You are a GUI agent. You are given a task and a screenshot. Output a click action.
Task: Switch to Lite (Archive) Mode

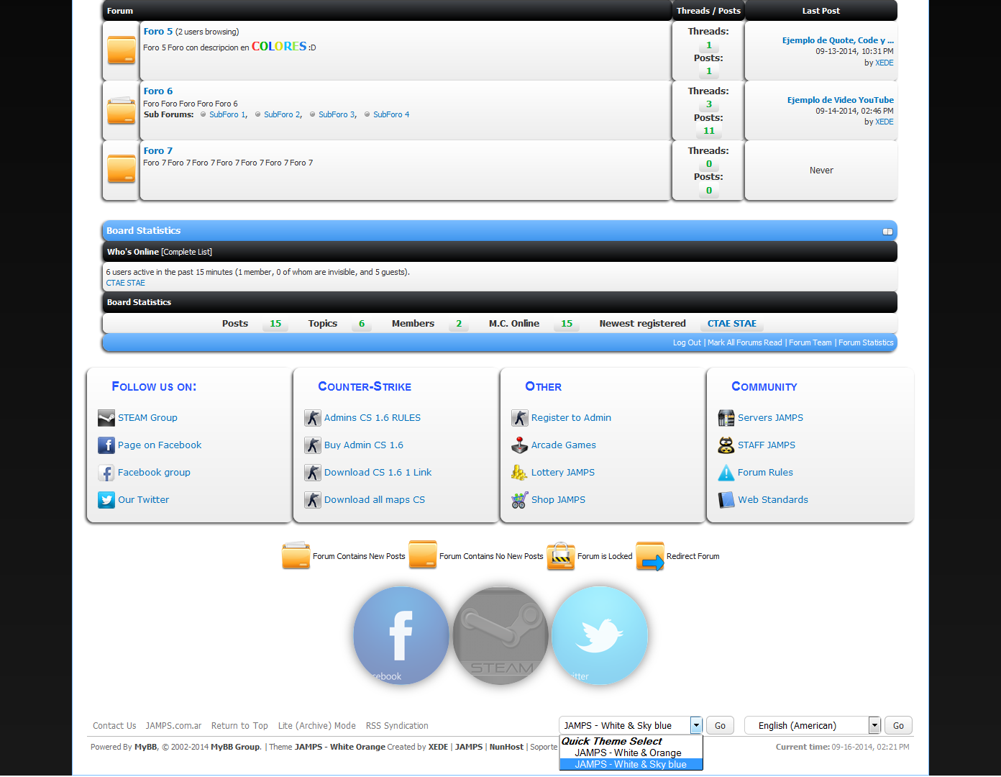click(317, 726)
